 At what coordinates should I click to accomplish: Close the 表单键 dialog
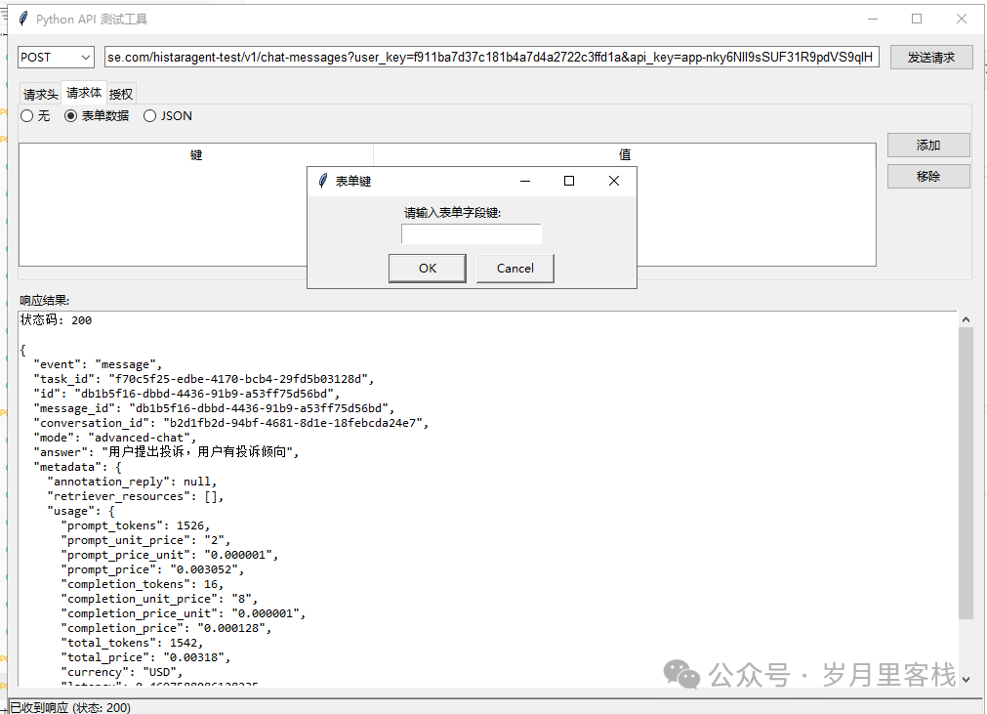pyautogui.click(x=614, y=182)
